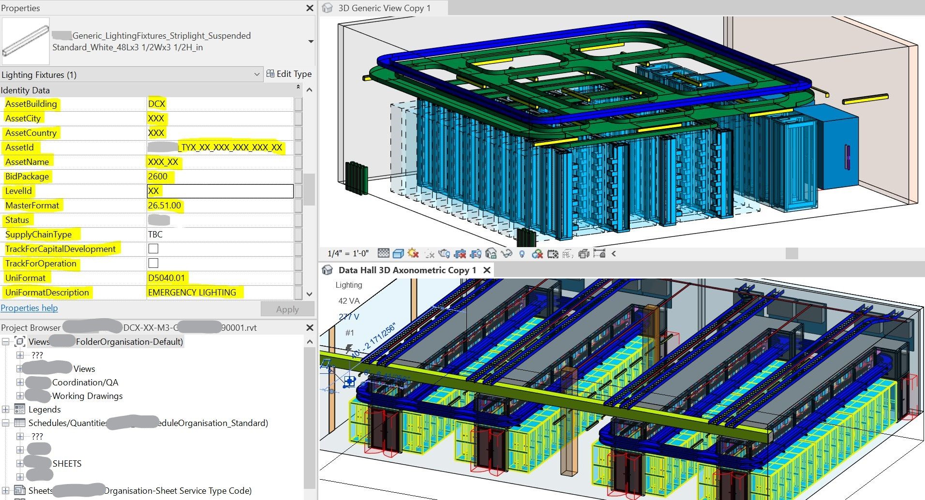Open the Visual Style cube menu
The width and height of the screenshot is (925, 500).
pyautogui.click(x=398, y=253)
